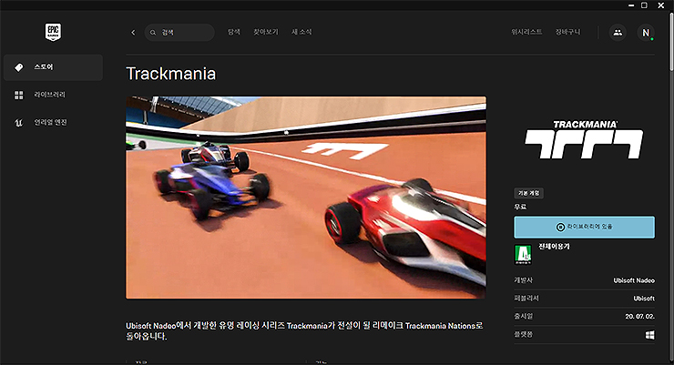Click the magnifier icon in search box
The height and width of the screenshot is (365, 674).
click(x=153, y=32)
